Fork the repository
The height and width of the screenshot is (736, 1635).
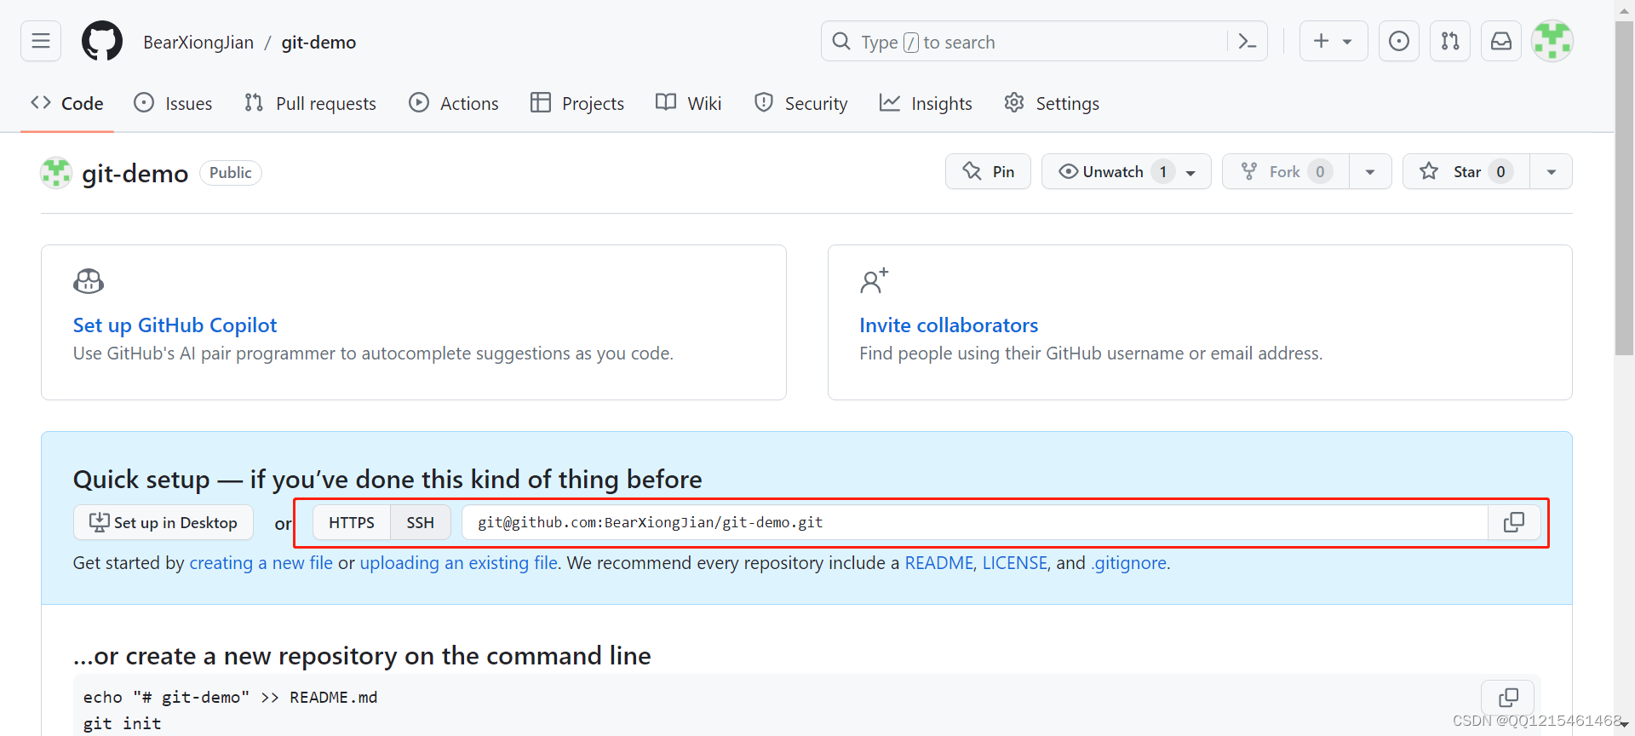pyautogui.click(x=1286, y=172)
